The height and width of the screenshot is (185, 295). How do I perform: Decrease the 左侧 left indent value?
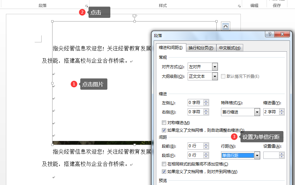pyautogui.click(x=206, y=104)
